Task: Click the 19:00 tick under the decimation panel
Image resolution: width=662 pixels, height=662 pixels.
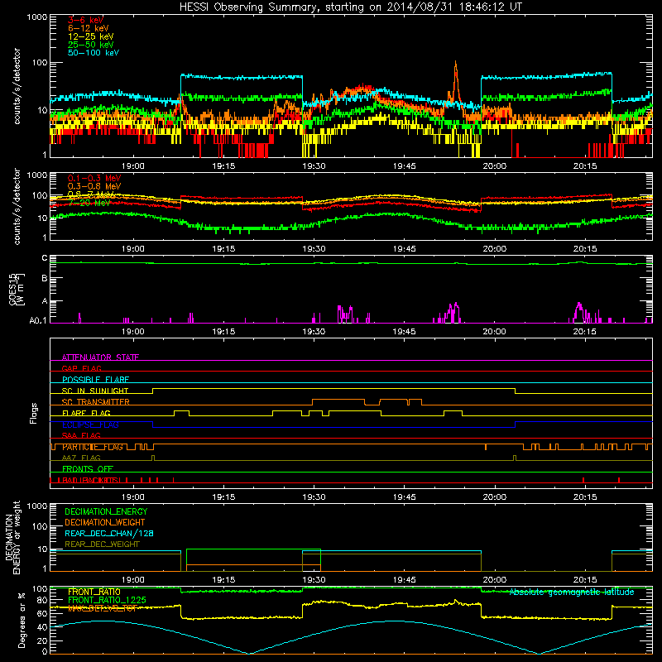Action: pyautogui.click(x=133, y=580)
